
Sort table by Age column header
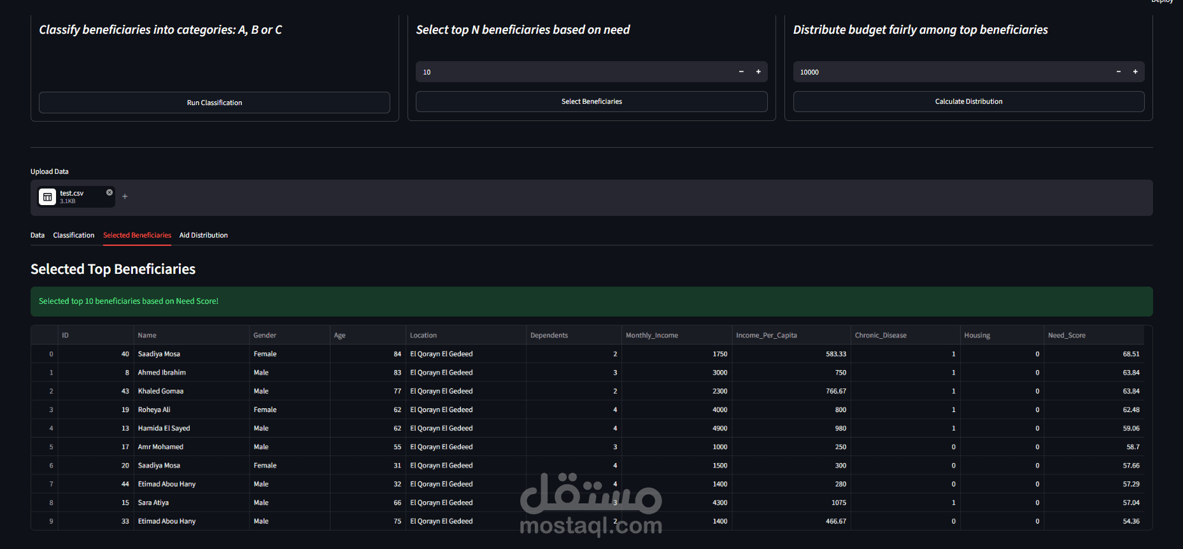coord(368,335)
